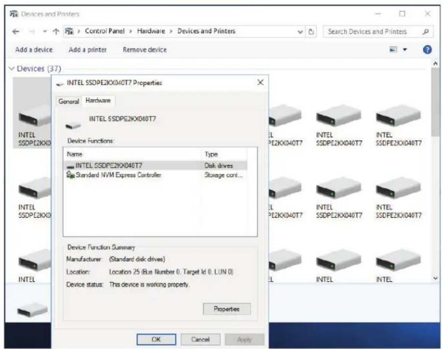Select Standard NVM Express Controller row
Screen dimensions: 442x349
[x=155, y=175]
